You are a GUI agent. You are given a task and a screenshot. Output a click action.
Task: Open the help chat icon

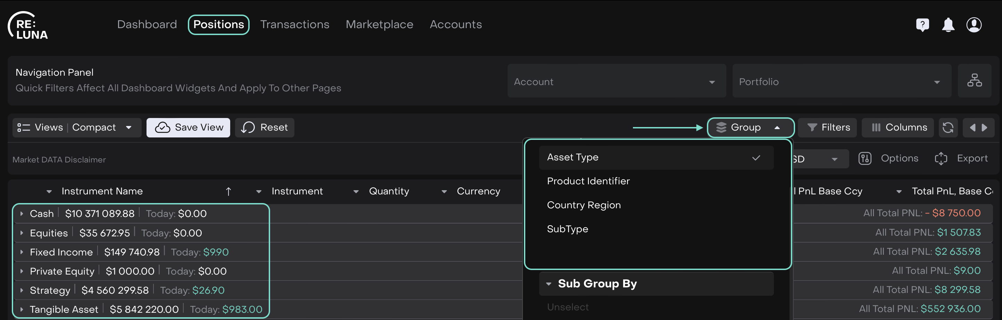tap(922, 25)
